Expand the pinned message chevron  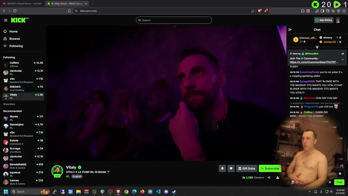coord(343,59)
